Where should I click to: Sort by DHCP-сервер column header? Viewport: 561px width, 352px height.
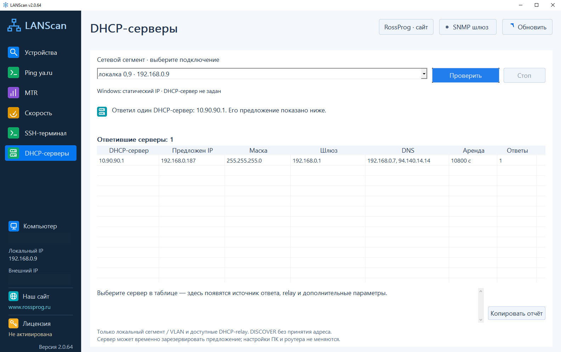click(129, 151)
